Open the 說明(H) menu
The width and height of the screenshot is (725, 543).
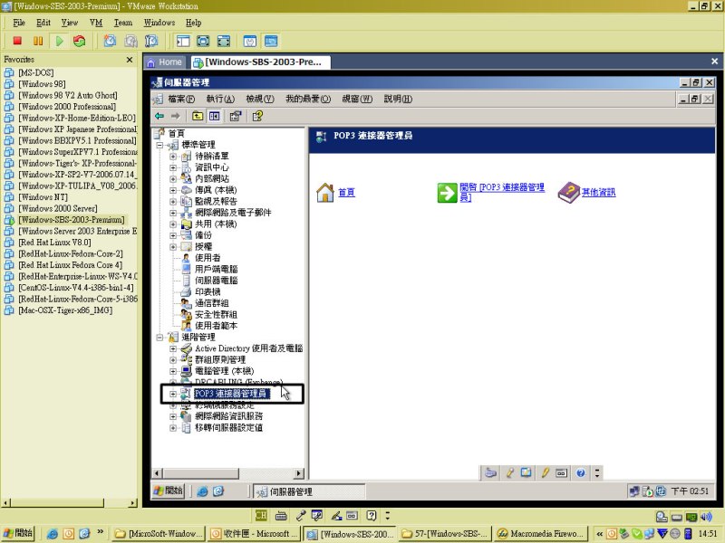(398, 99)
